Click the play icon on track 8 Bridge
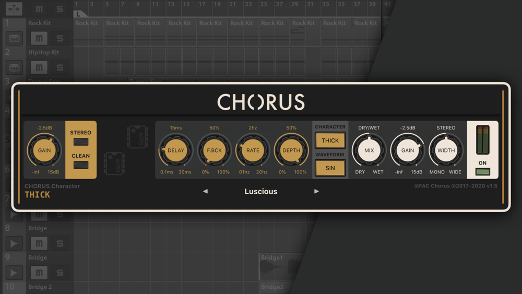 [x=14, y=243]
